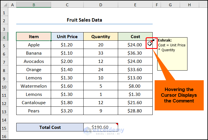Select the $33.60 cost cell

(135, 69)
